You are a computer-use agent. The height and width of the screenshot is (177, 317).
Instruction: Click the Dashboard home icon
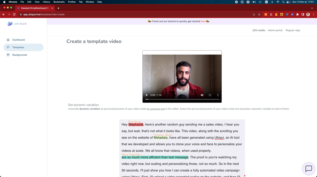click(8, 40)
